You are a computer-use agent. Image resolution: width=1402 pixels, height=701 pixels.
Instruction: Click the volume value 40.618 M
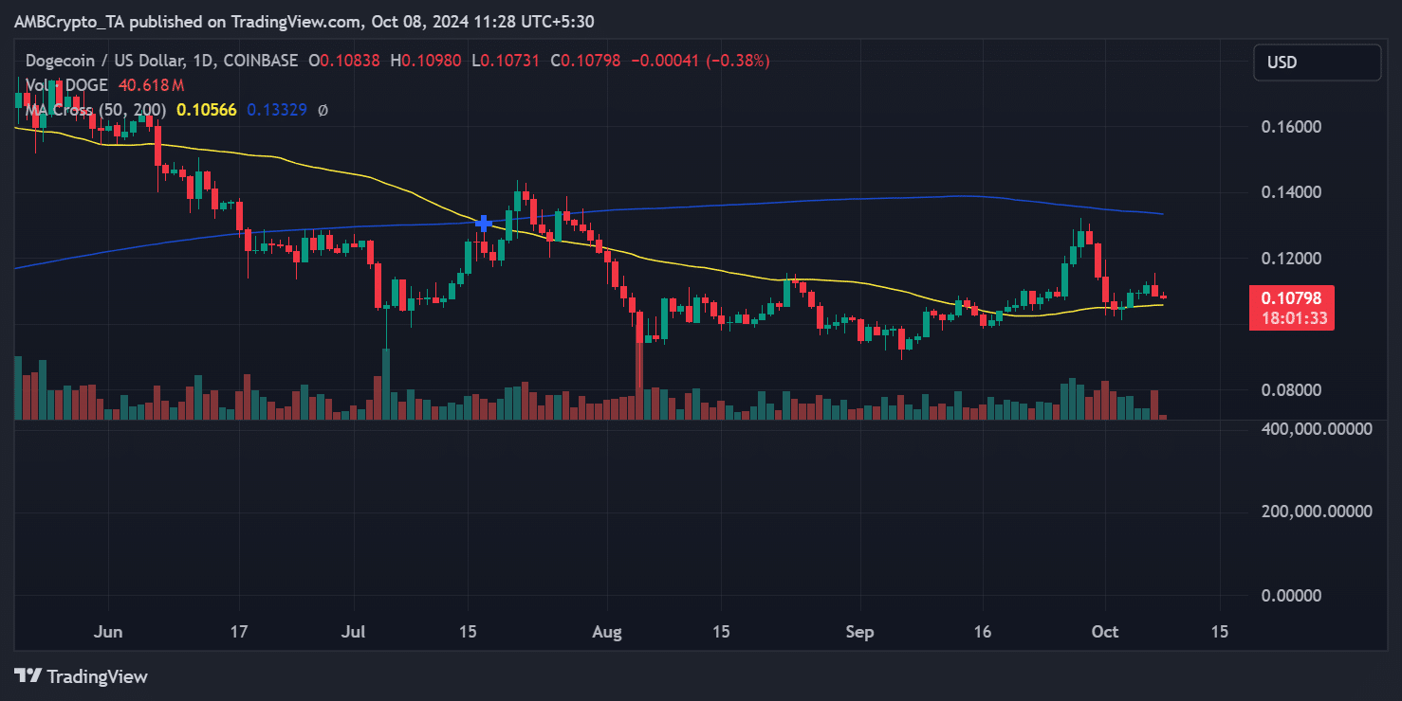coord(151,85)
